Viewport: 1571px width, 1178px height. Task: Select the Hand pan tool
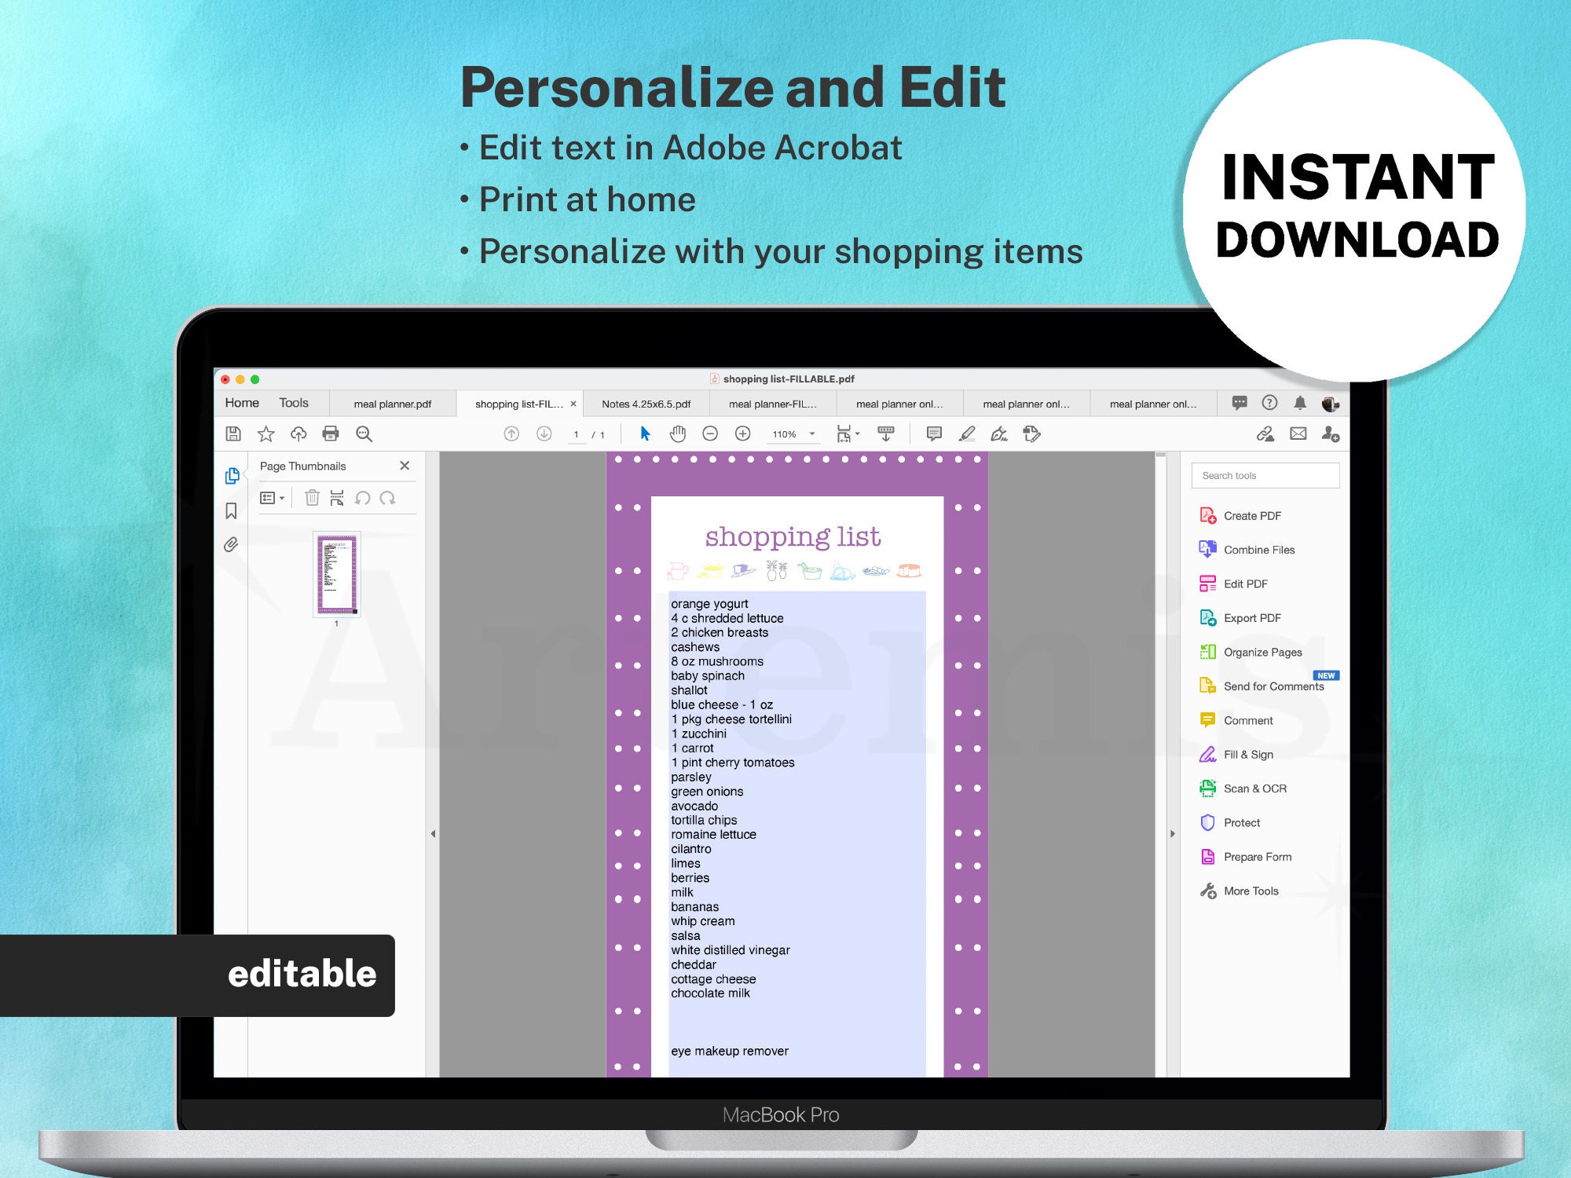tap(678, 434)
